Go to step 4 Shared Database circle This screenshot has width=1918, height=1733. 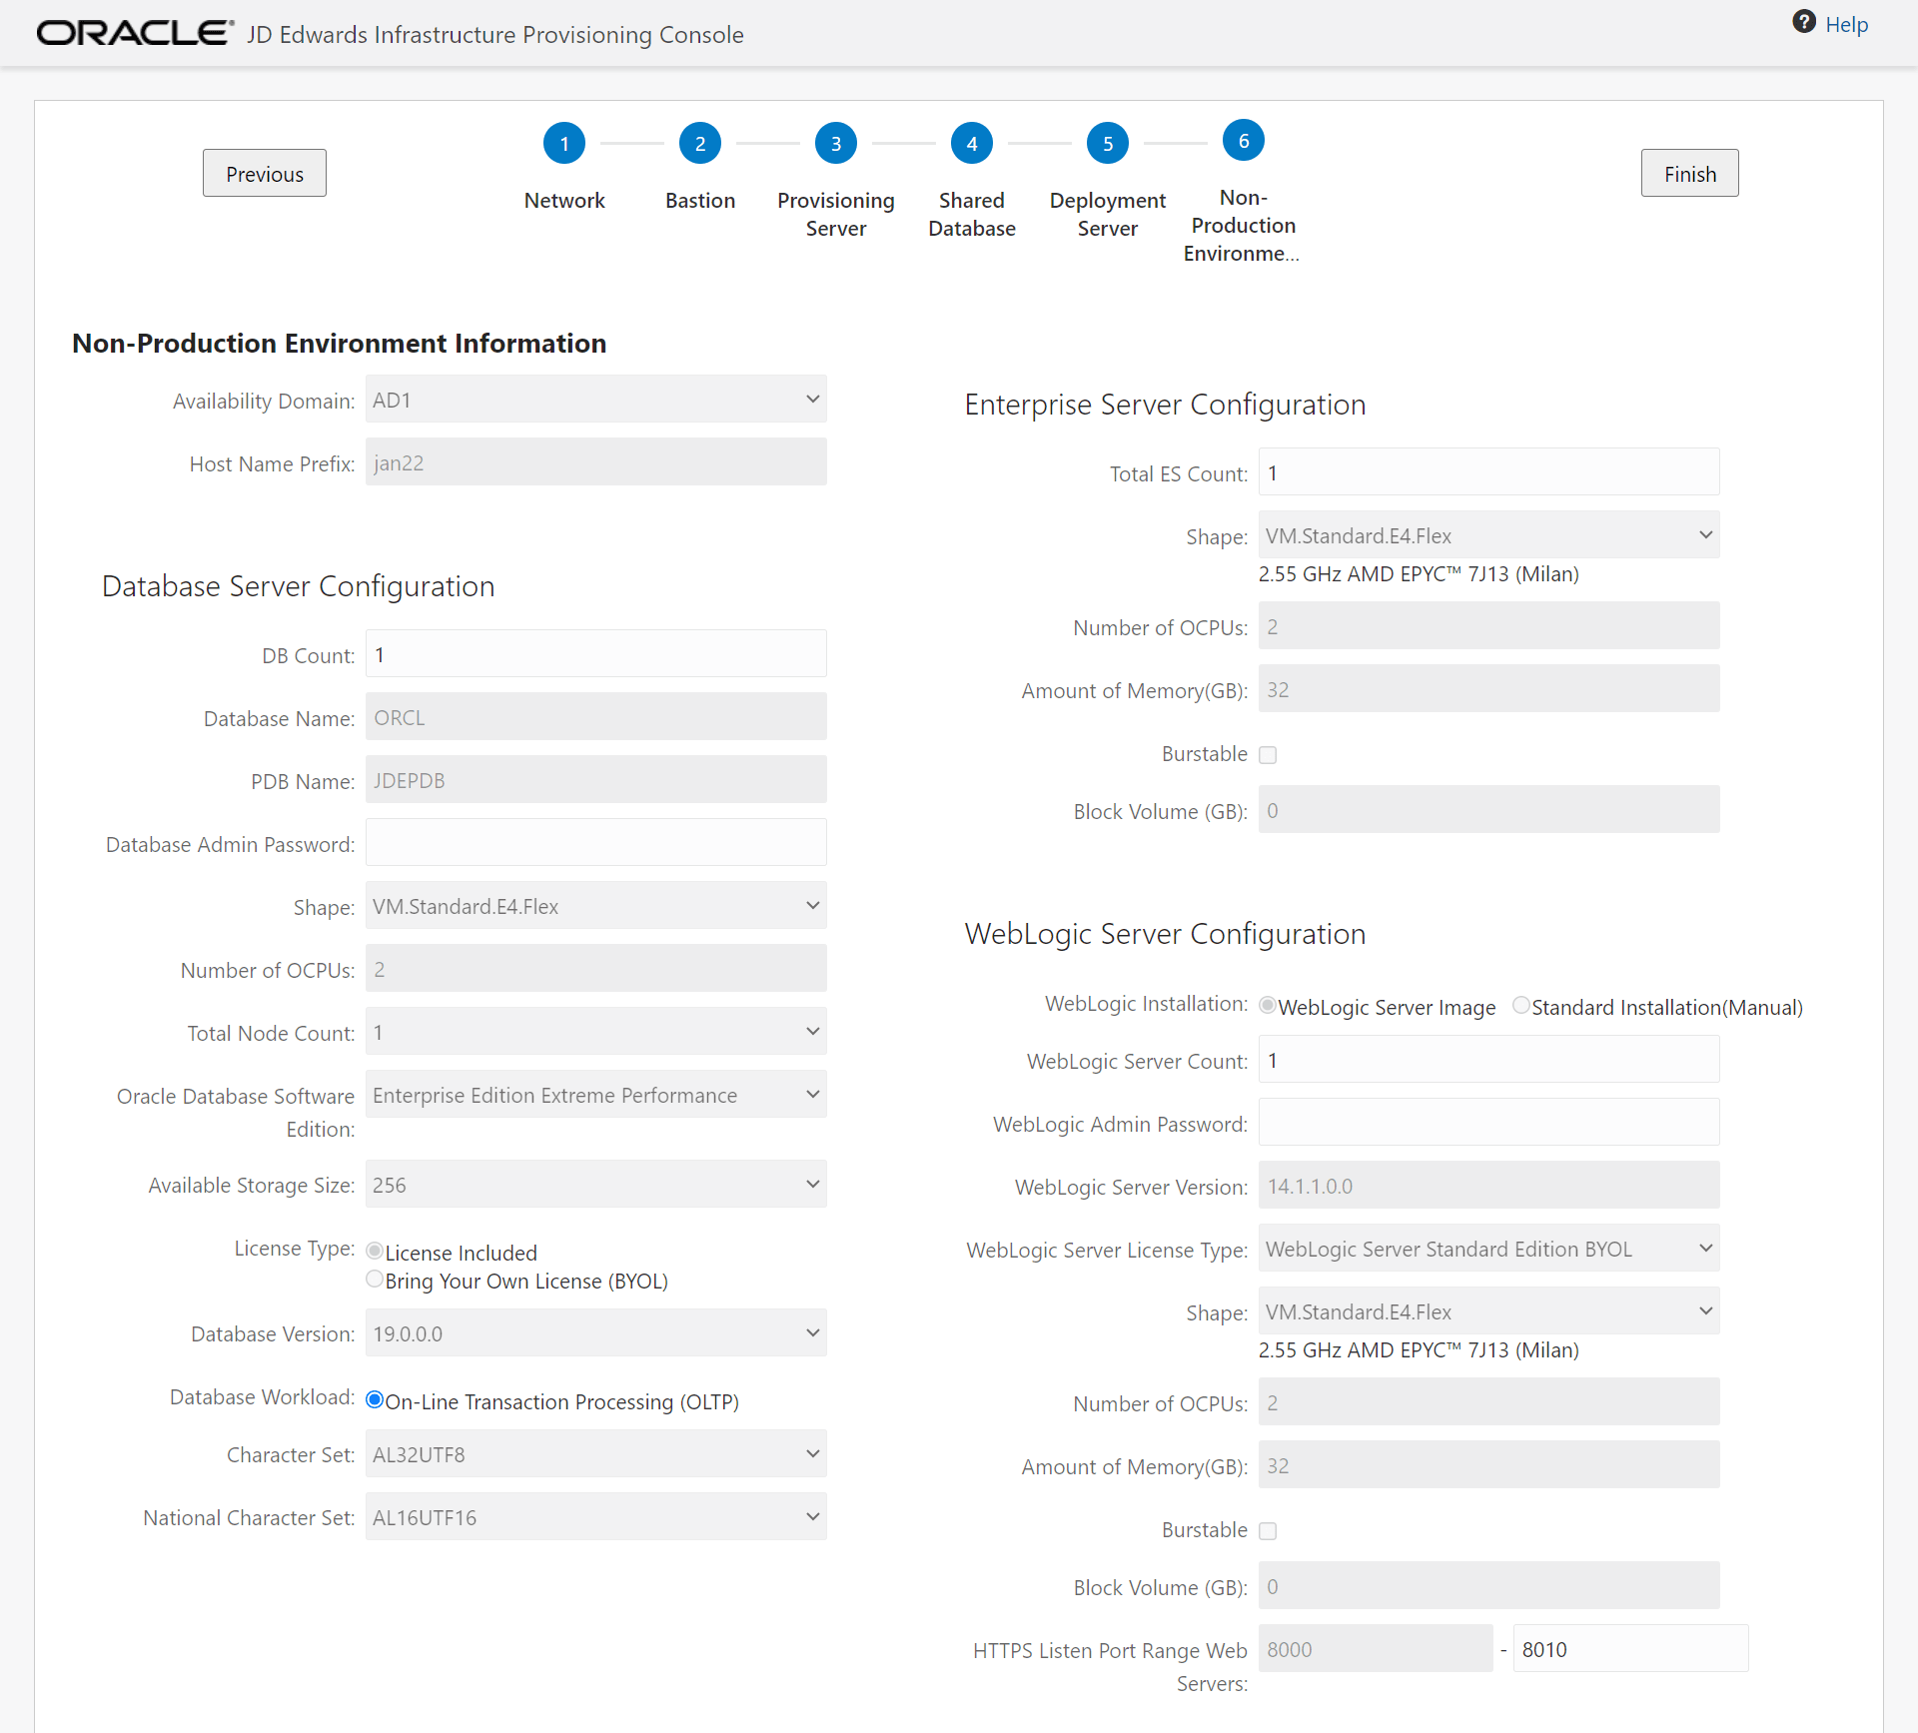(972, 144)
